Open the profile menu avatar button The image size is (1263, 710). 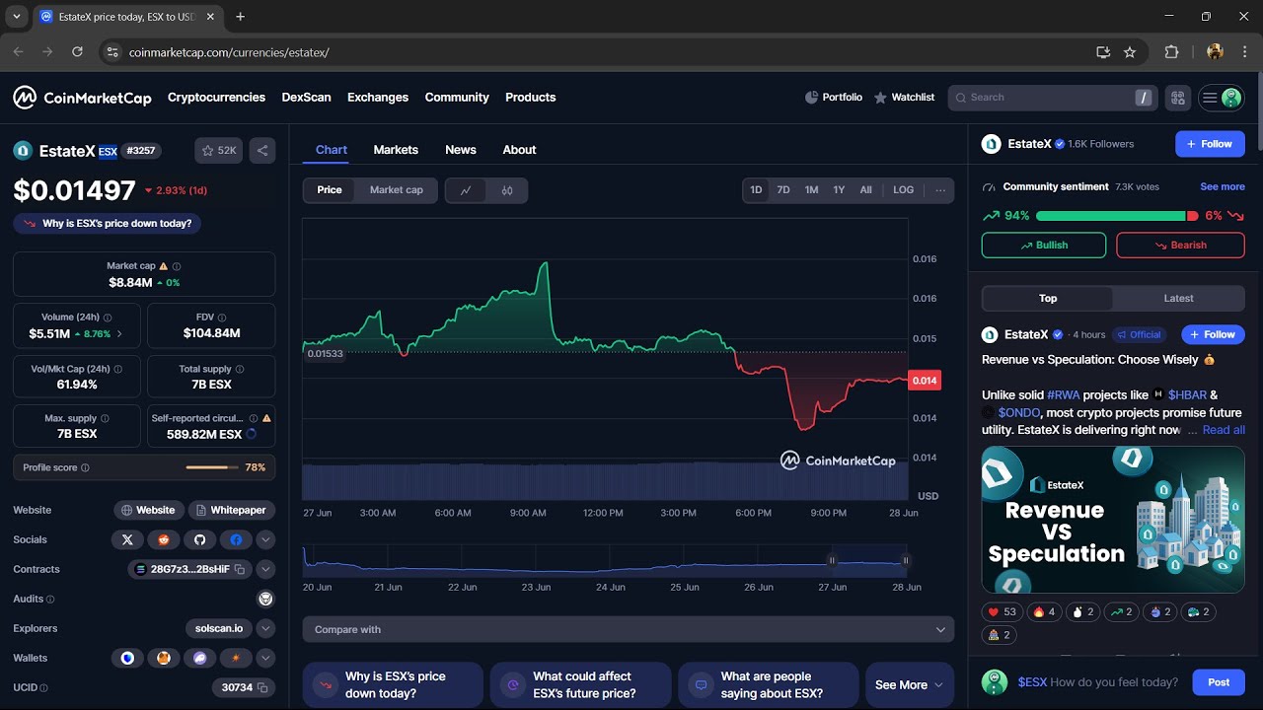(1221, 98)
